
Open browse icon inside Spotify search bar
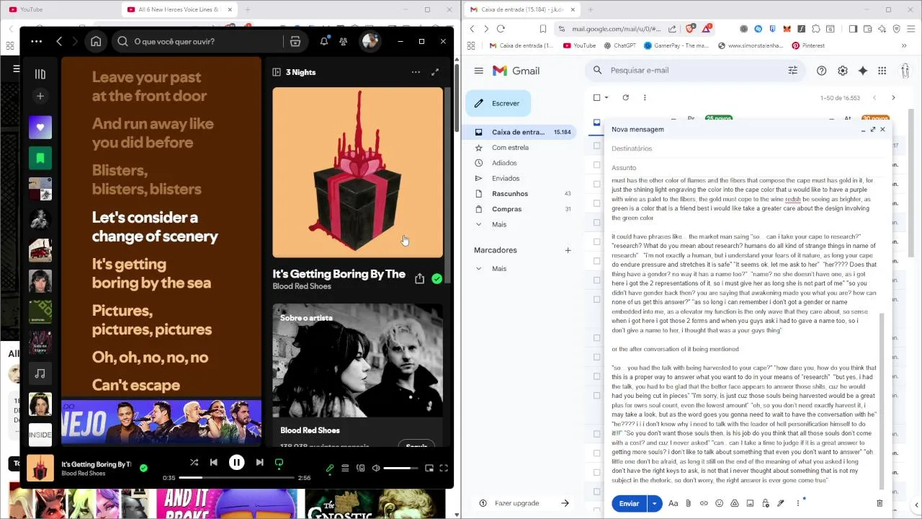295,41
